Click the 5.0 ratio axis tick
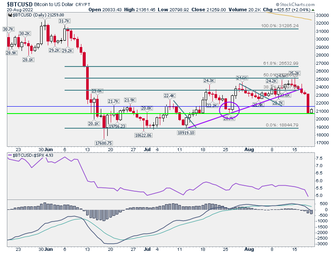Screen dimensions: 336x253 point(319,196)
